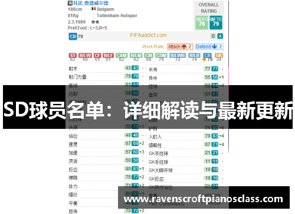Select the CDM position badge
The width and height of the screenshot is (295, 214).
pos(161,56)
